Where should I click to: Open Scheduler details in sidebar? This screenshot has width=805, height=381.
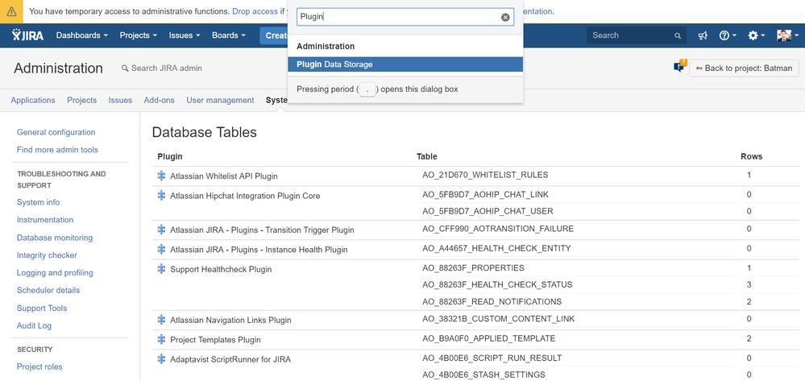pos(48,290)
